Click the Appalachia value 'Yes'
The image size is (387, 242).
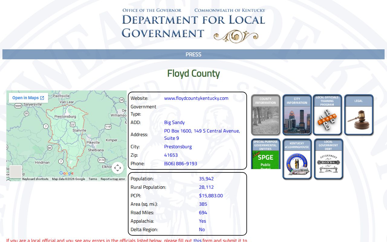point(202,221)
